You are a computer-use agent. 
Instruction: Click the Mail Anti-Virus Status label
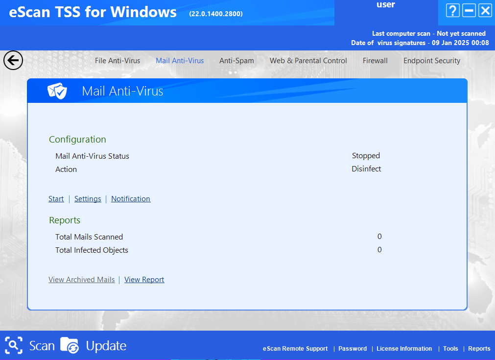[x=92, y=156]
